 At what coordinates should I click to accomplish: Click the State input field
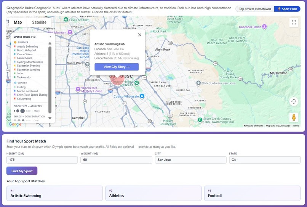(x=265, y=160)
